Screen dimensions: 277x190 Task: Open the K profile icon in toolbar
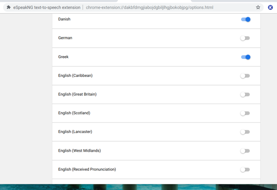pyautogui.click(x=270, y=7)
